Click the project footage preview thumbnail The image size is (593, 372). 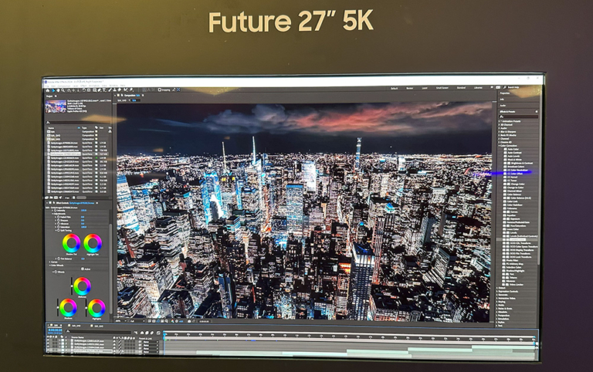[56, 107]
